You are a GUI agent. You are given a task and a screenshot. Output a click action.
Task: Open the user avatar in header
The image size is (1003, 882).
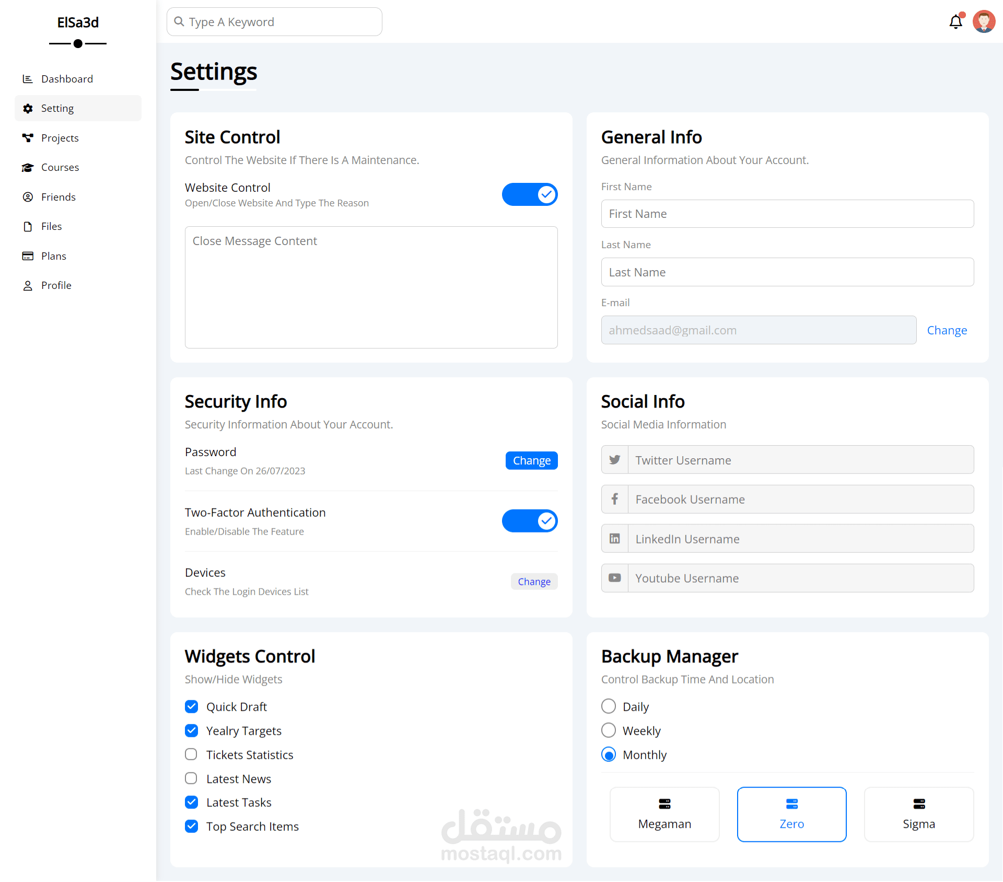pyautogui.click(x=984, y=22)
